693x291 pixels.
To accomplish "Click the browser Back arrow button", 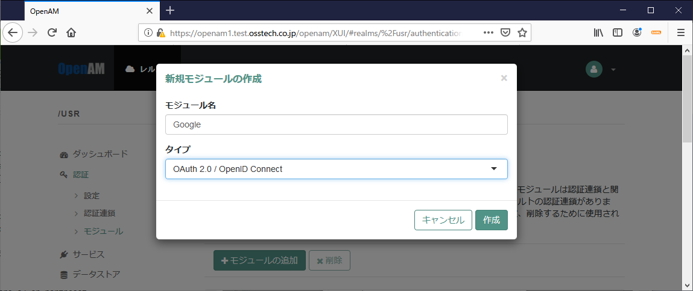I will (13, 32).
